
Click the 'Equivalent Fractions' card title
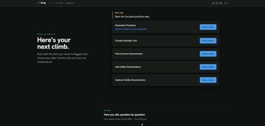(125, 25)
